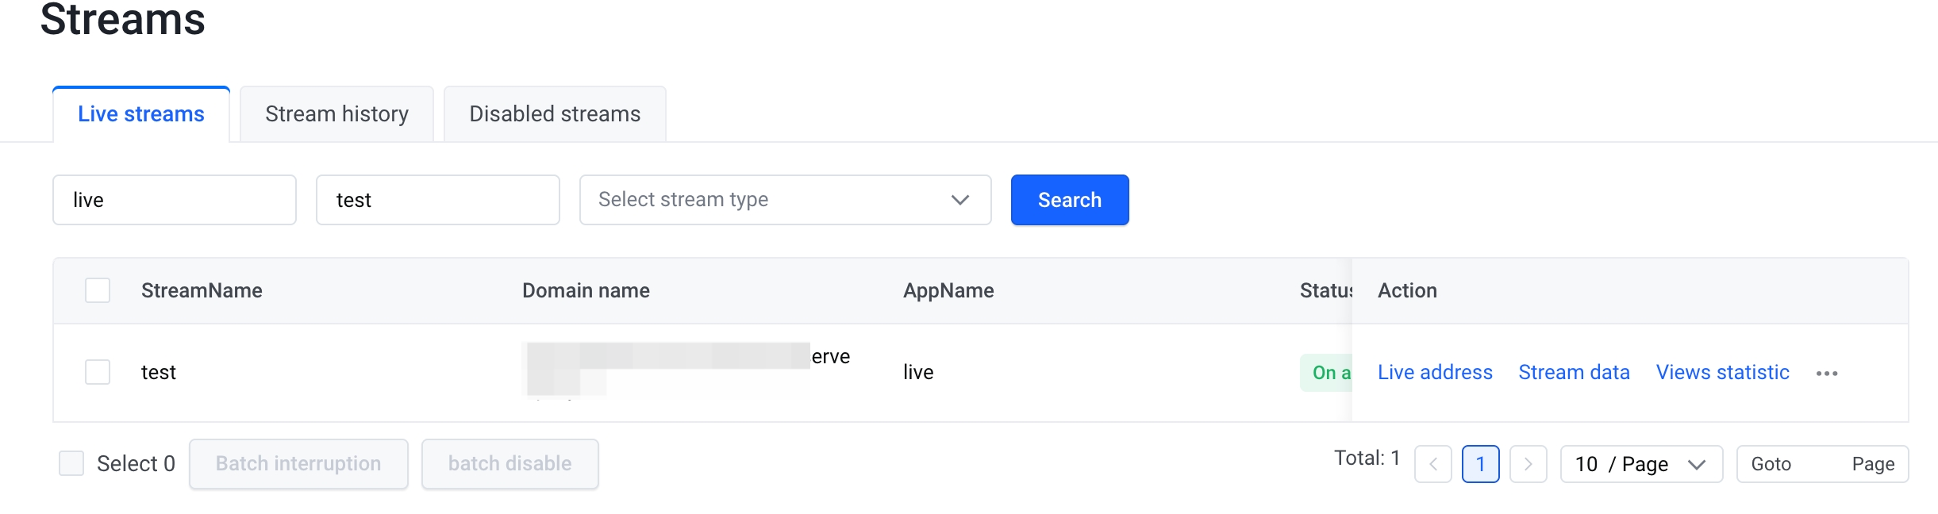Tick the select-all checkbox in table header
Image resolution: width=1938 pixels, height=514 pixels.
[x=98, y=290]
